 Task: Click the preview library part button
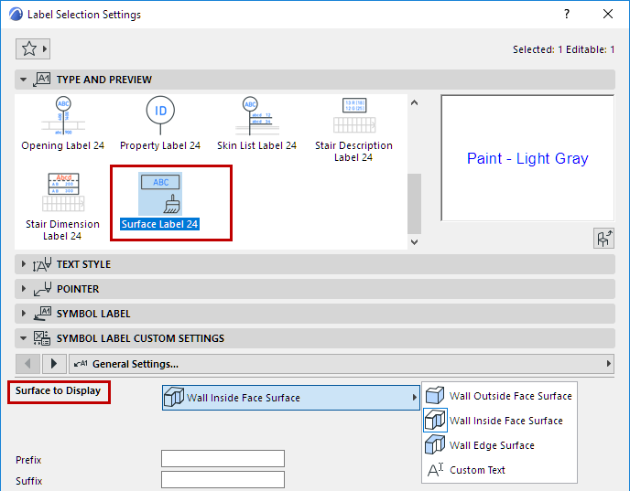tap(603, 239)
